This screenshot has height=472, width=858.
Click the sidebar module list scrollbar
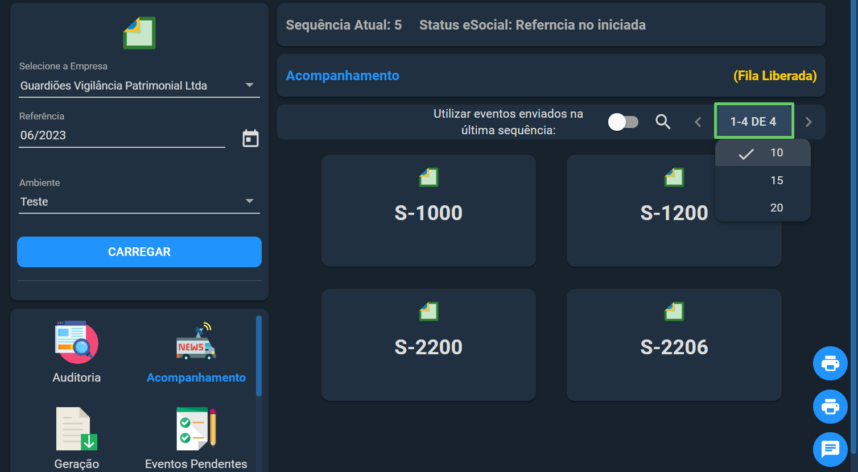point(259,356)
